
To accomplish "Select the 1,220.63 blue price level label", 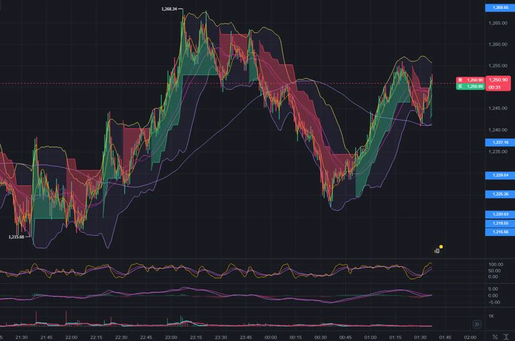I will click(500, 214).
